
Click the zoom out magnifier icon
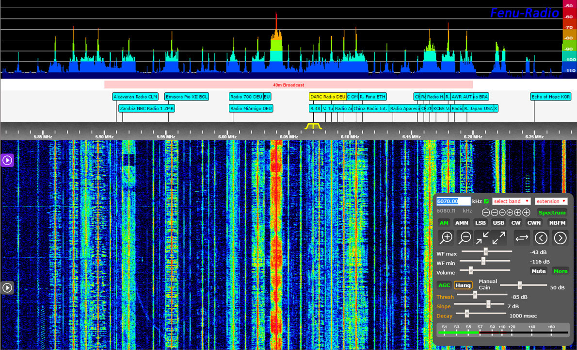click(x=465, y=237)
